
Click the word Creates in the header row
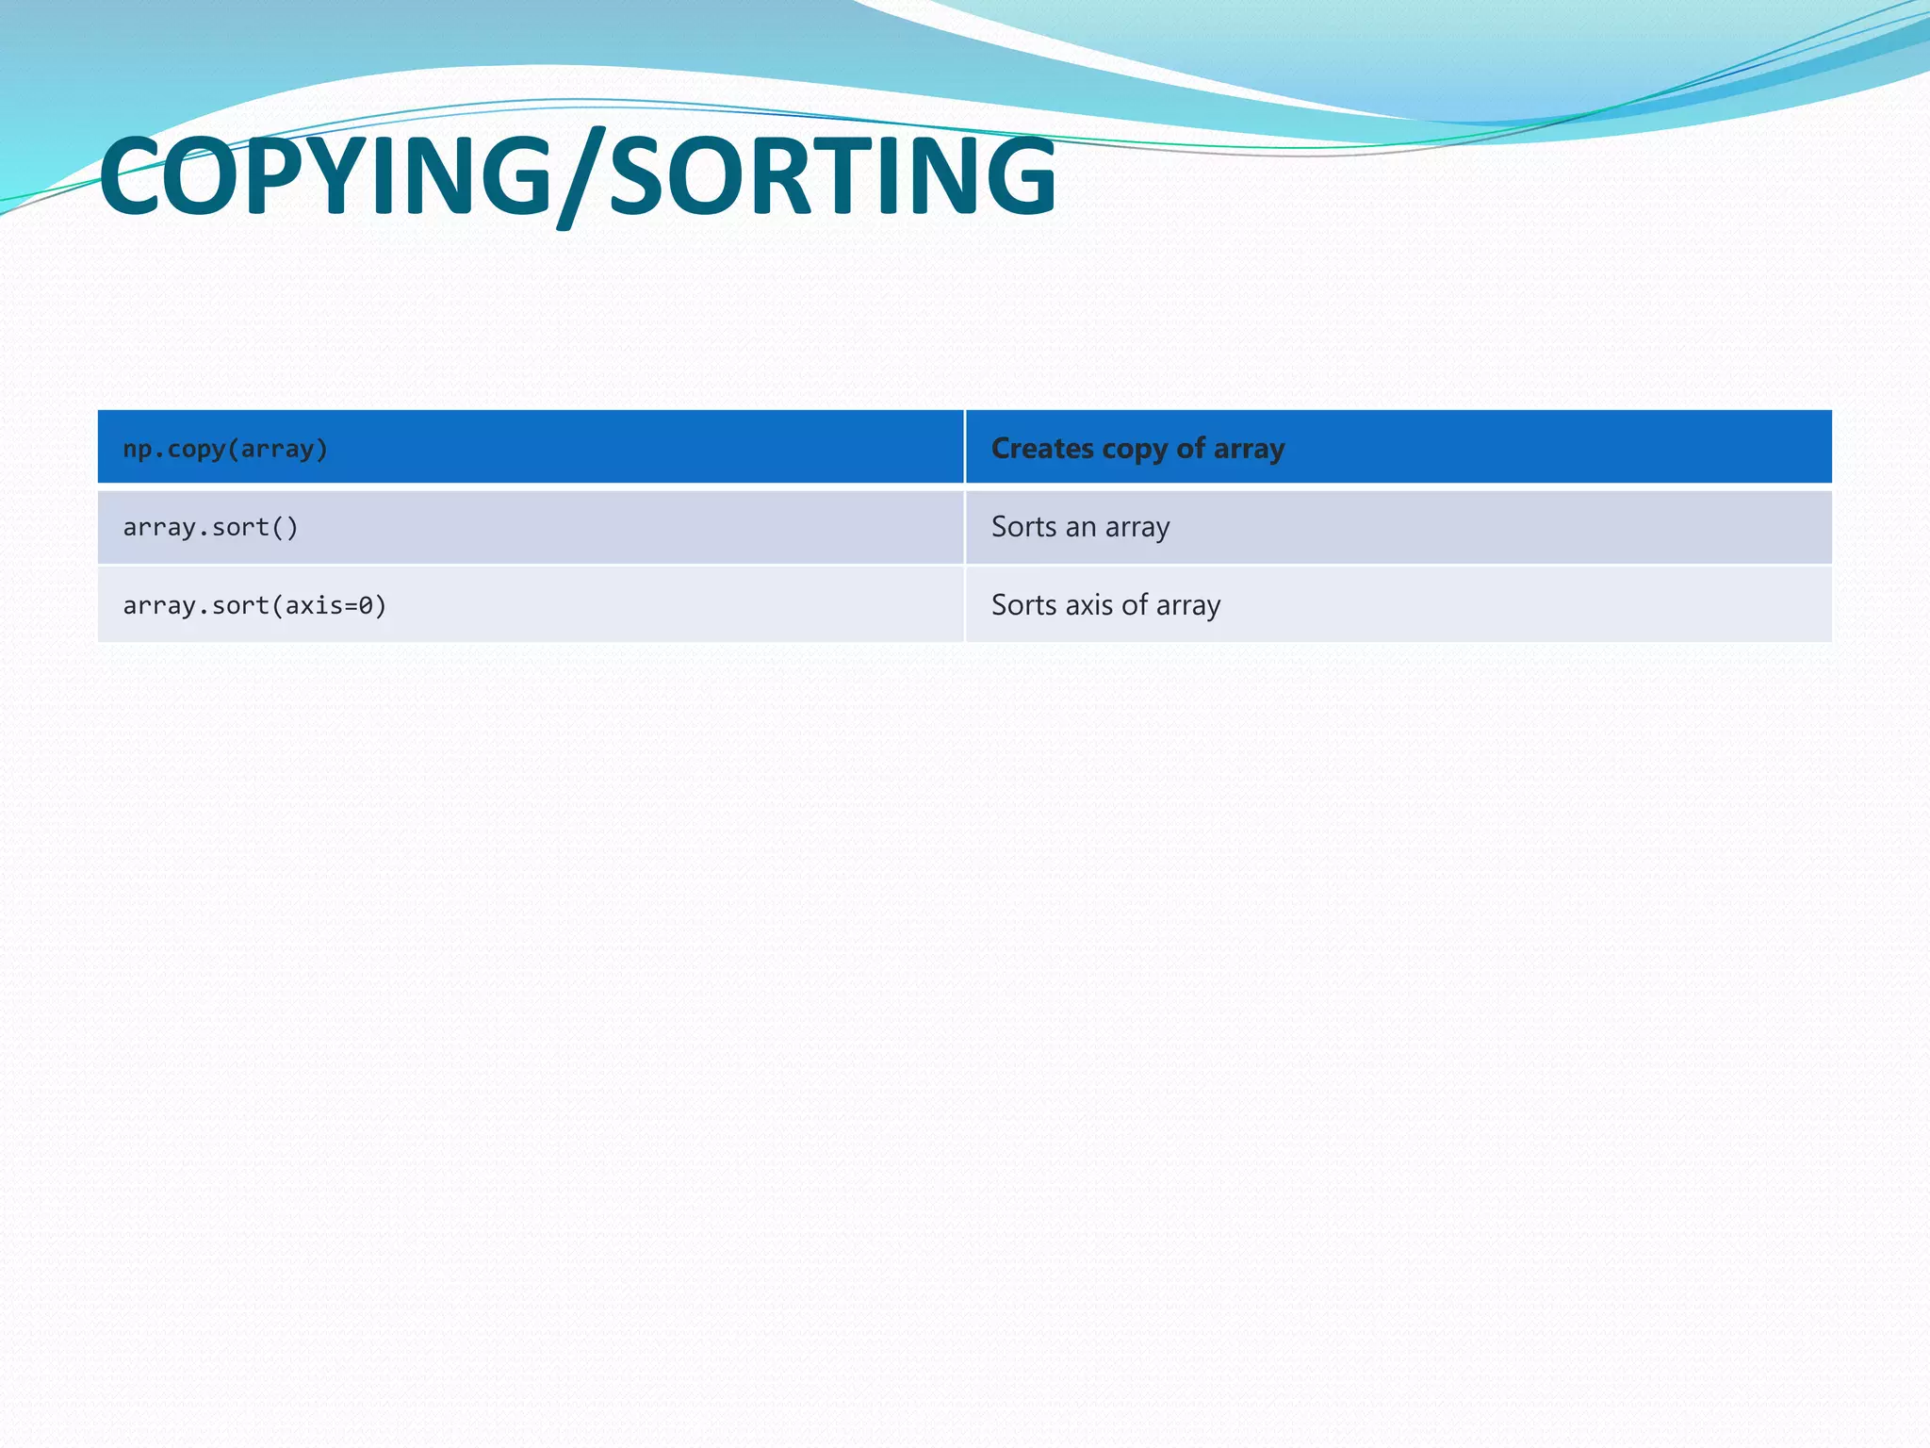coord(1042,449)
